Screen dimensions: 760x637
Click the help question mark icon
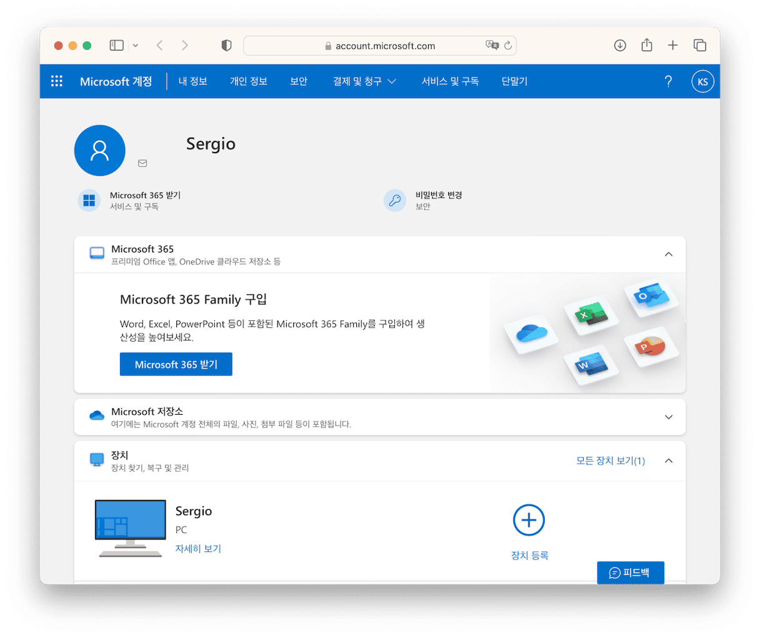point(668,81)
